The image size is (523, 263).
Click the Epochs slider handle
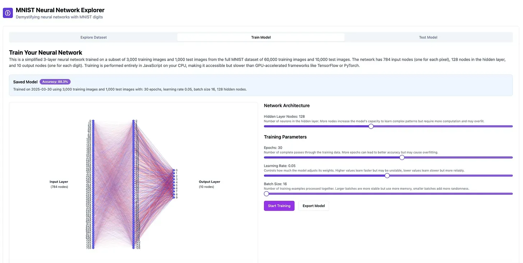click(402, 157)
